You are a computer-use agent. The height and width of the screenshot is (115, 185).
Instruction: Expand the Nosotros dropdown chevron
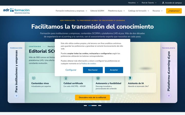tap(137, 3)
